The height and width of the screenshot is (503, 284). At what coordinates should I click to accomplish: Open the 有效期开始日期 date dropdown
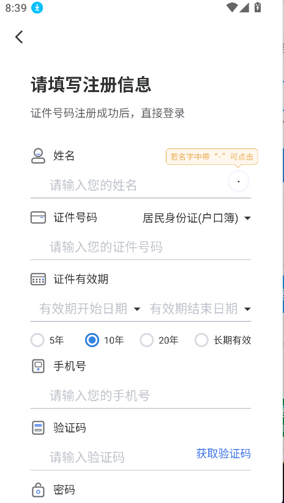pyautogui.click(x=89, y=309)
